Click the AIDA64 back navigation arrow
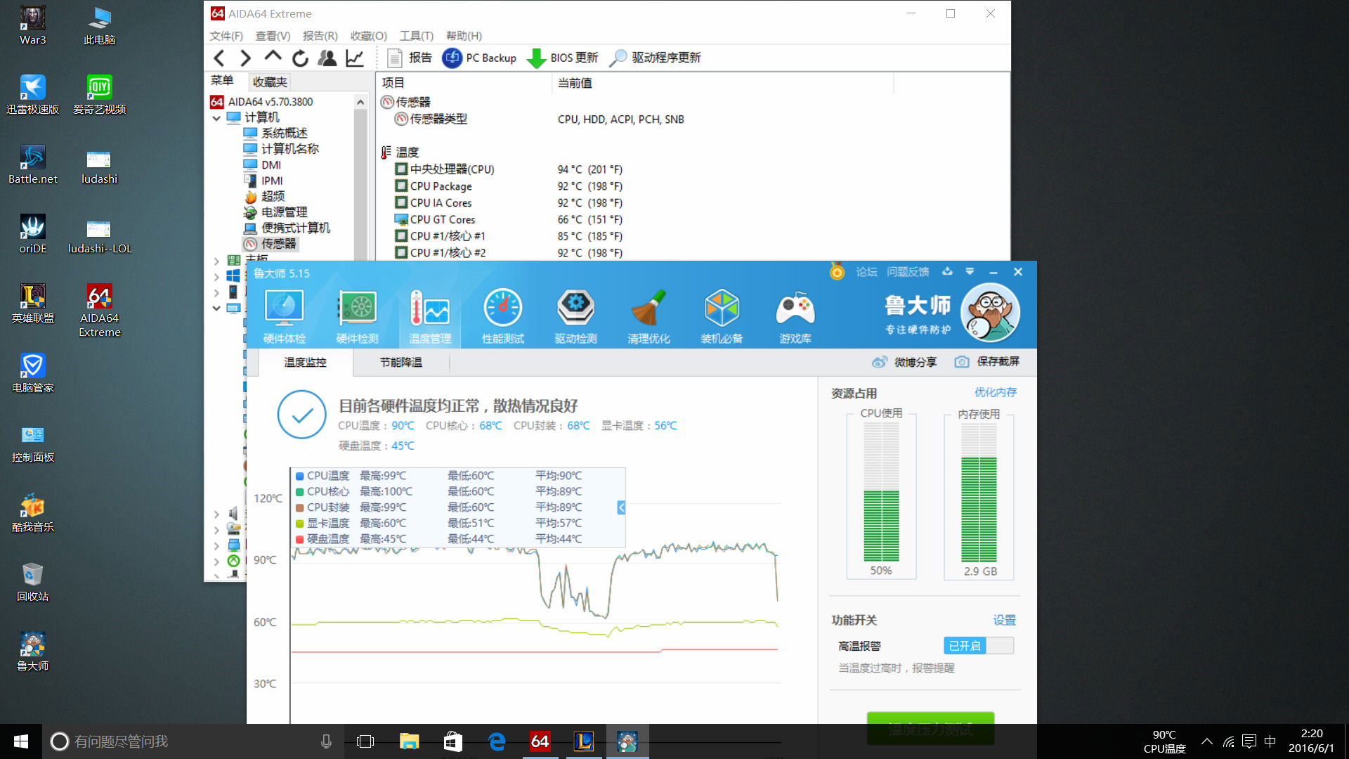The width and height of the screenshot is (1349, 759). tap(219, 58)
